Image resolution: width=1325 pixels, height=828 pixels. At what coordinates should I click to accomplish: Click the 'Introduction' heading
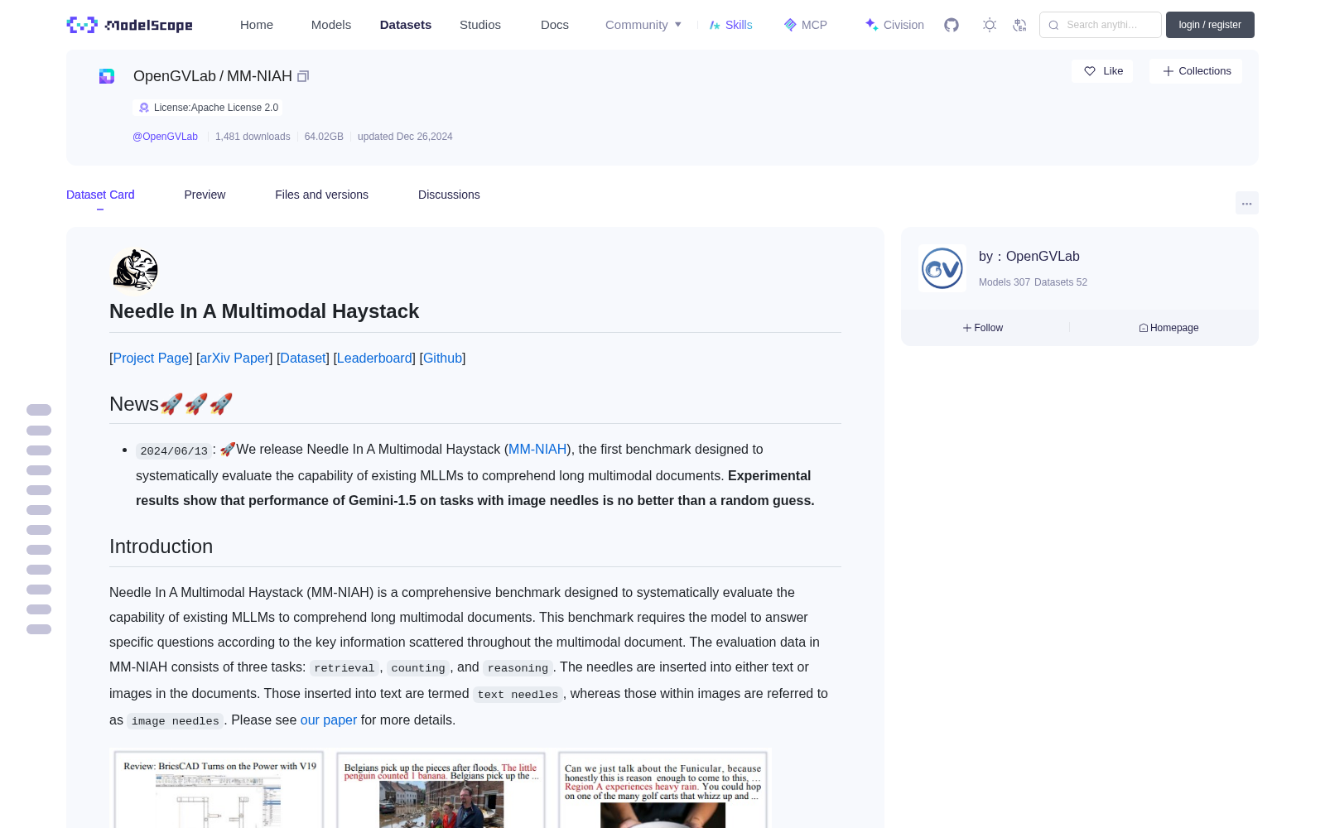tap(161, 546)
